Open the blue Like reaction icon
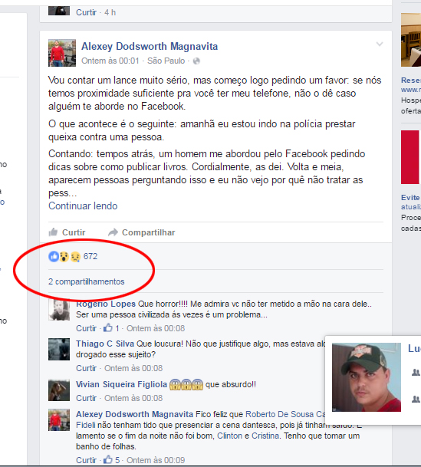The height and width of the screenshot is (467, 421). pyautogui.click(x=54, y=256)
